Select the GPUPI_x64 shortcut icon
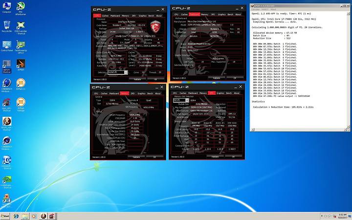The image size is (352, 220). point(7,124)
